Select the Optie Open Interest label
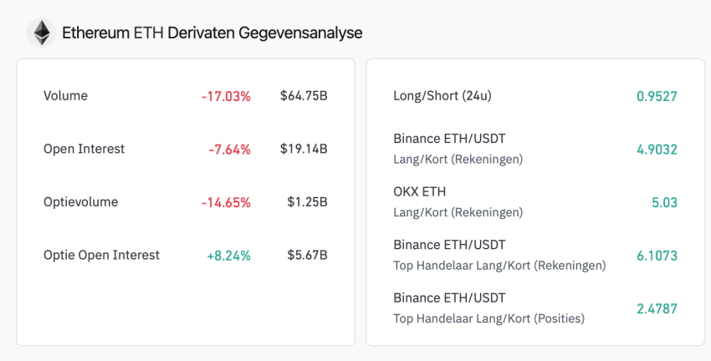The image size is (711, 361). 101,255
